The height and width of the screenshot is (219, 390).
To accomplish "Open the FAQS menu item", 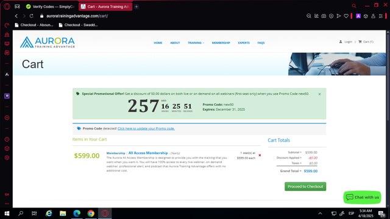I will [x=261, y=43].
